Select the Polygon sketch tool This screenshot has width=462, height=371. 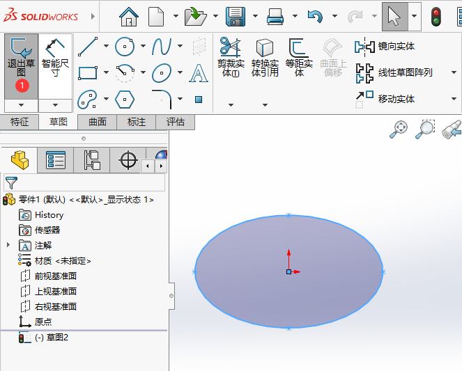(x=125, y=99)
